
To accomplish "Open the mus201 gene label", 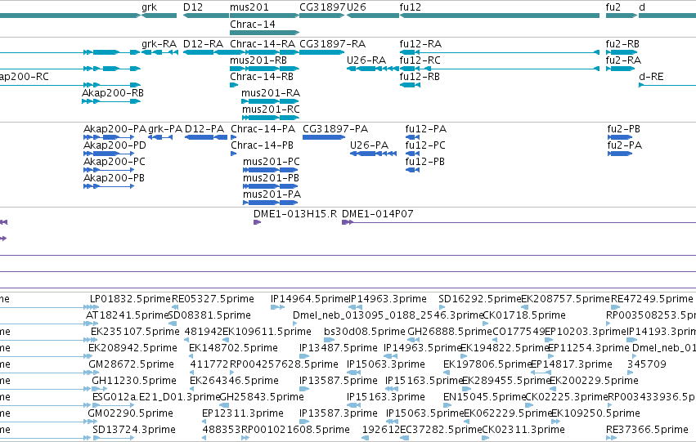I will click(x=249, y=7).
